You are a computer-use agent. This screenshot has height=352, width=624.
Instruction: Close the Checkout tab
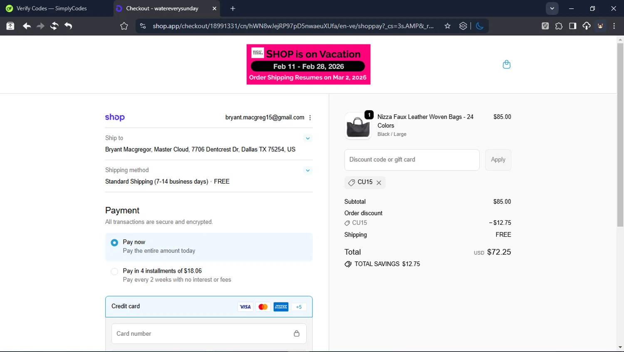[x=214, y=8]
